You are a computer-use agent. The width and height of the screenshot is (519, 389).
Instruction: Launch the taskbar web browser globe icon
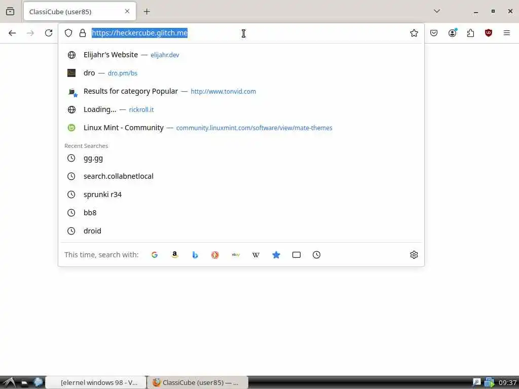coord(38,382)
